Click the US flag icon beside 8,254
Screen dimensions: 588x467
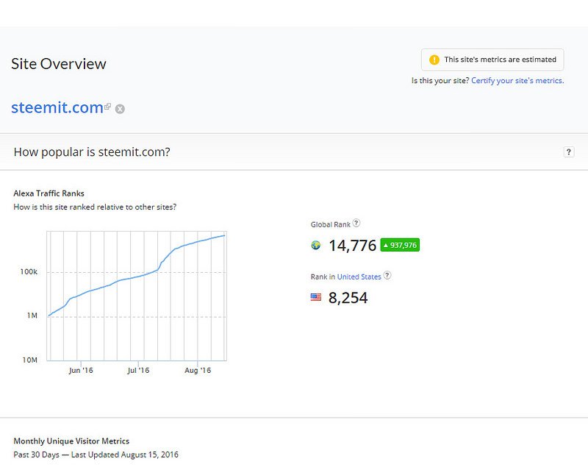pos(316,297)
